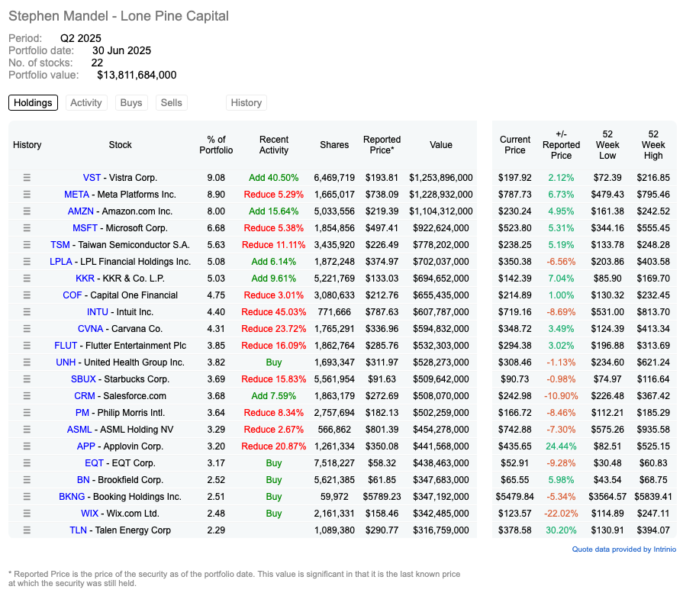Follow the META ticker link
Image resolution: width=683 pixels, height=596 pixels.
[x=76, y=195]
